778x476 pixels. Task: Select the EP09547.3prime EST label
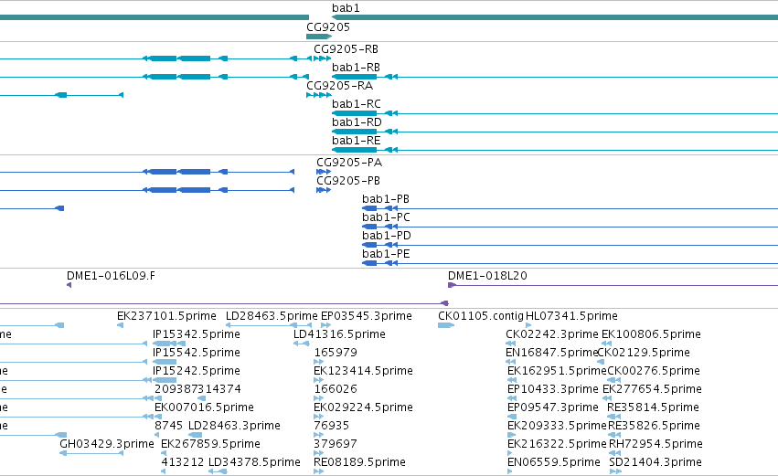pos(553,408)
